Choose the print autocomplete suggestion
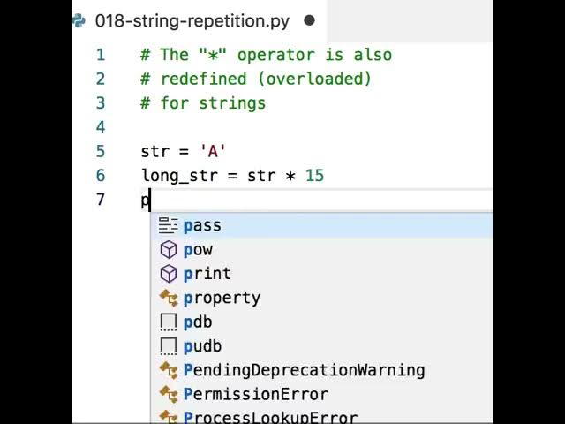This screenshot has width=565, height=424. (x=321, y=274)
